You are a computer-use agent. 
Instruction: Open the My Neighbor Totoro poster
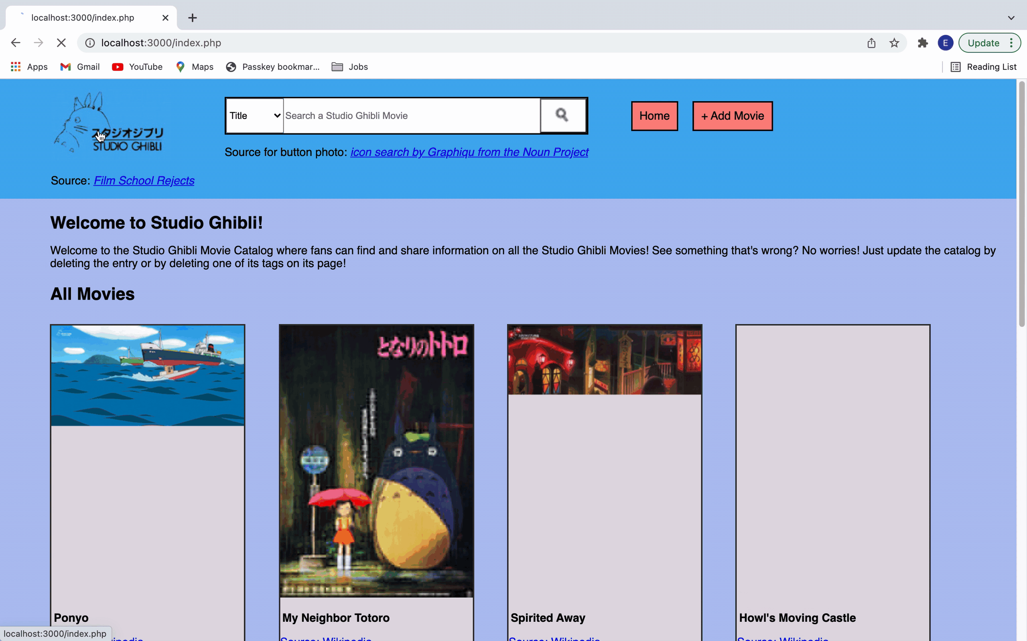(x=376, y=461)
